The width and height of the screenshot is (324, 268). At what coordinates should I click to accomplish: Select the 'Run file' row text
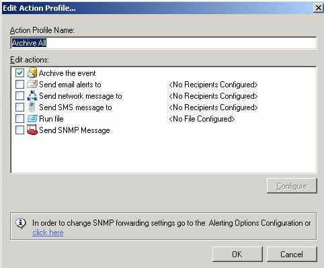pos(51,119)
